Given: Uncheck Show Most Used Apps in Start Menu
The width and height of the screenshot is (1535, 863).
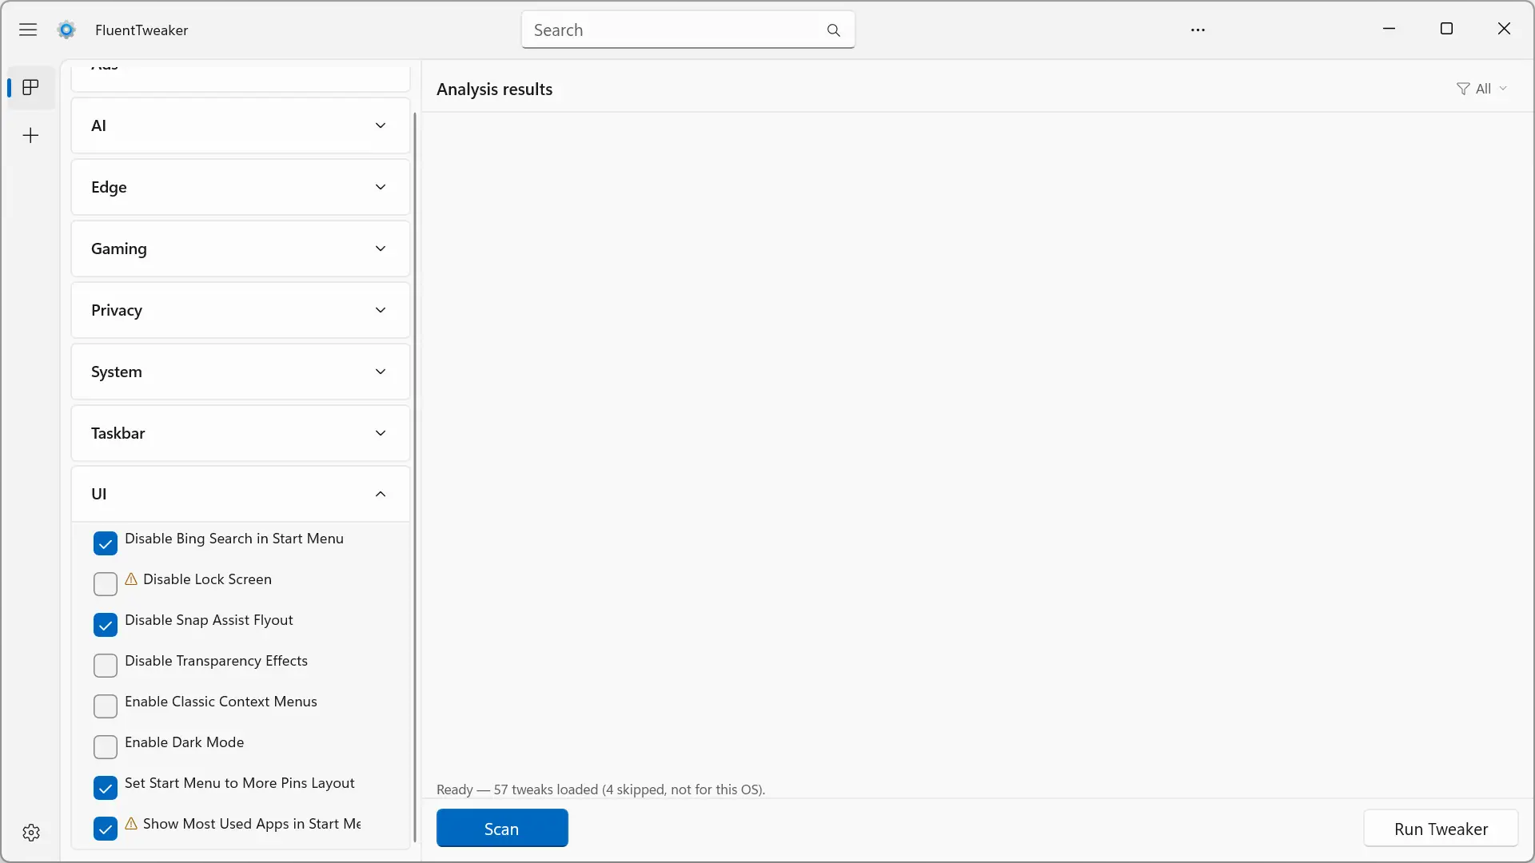Looking at the screenshot, I should pyautogui.click(x=106, y=829).
